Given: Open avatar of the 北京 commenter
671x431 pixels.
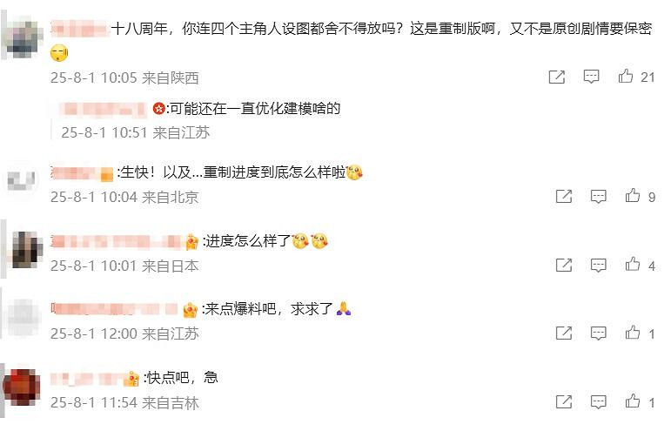Looking at the screenshot, I should (x=22, y=179).
